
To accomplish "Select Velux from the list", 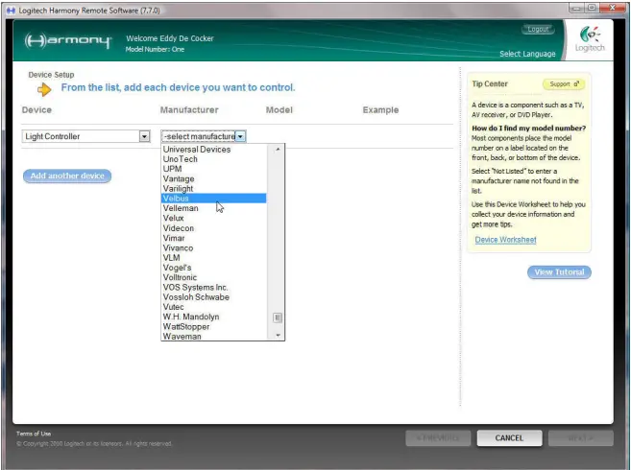I will (213, 218).
